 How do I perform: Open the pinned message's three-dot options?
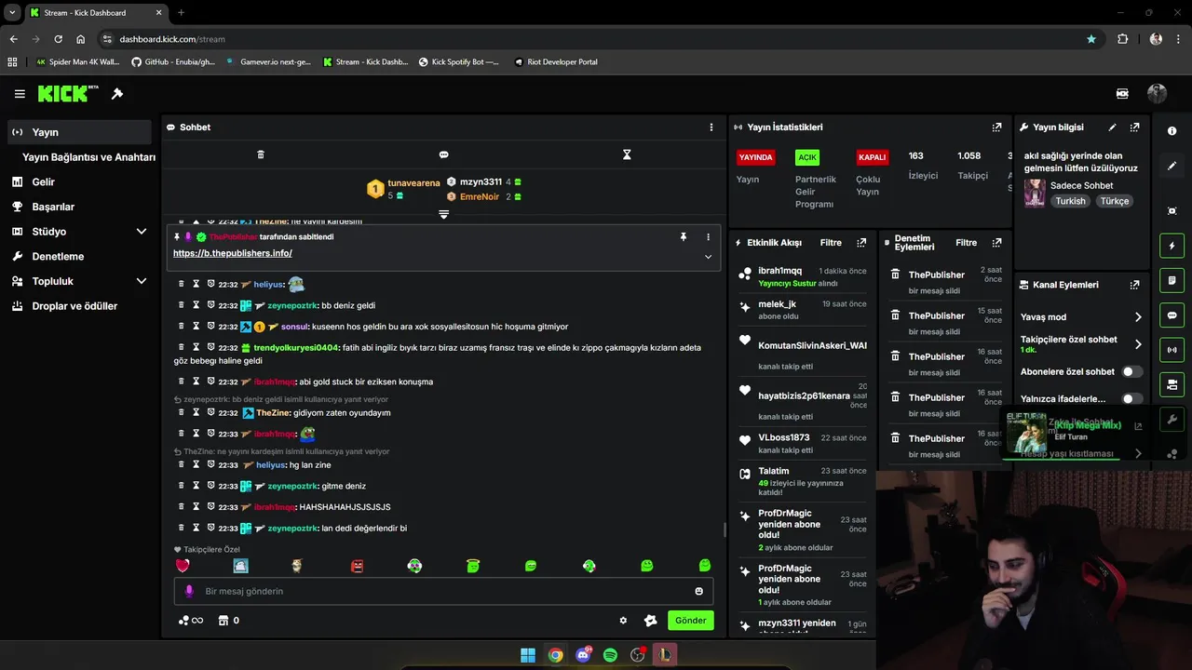[708, 237]
